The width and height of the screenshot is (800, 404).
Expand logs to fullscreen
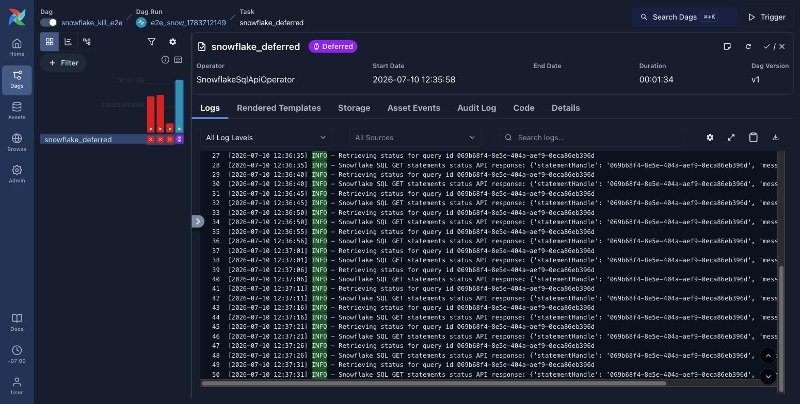(731, 138)
